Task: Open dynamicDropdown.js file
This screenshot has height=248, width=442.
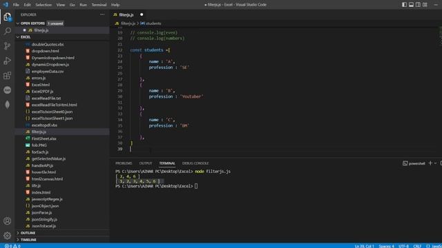Action: [x=50, y=65]
